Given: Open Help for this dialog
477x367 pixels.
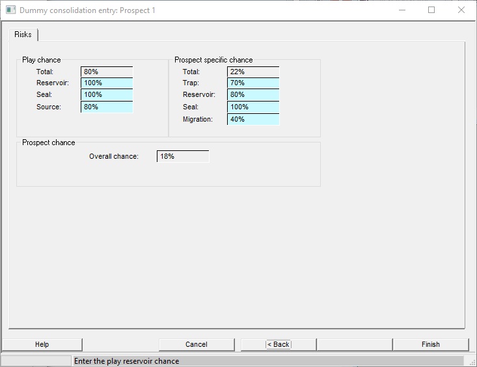Looking at the screenshot, I should click(x=42, y=344).
